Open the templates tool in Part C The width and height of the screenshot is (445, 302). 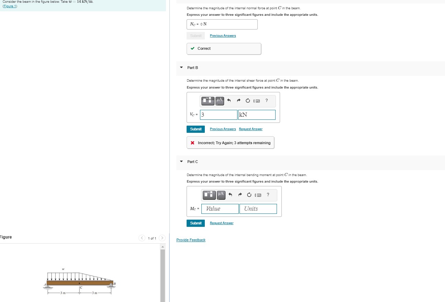tap(209, 195)
